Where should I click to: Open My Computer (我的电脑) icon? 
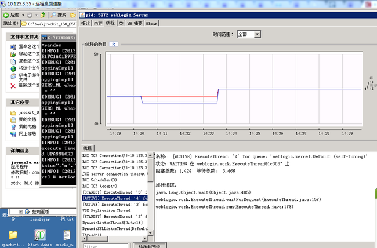point(13,127)
